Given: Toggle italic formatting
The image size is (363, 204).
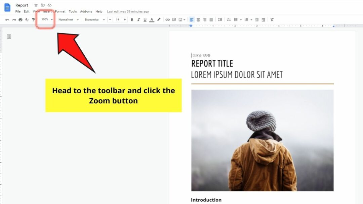Looking at the screenshot, I should [x=138, y=19].
